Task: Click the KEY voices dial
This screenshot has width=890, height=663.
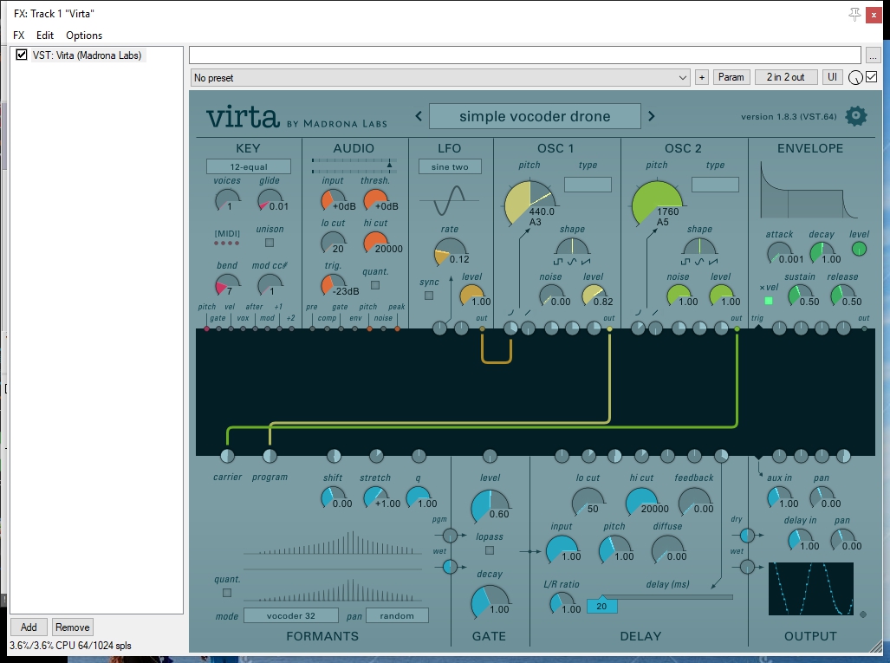Action: 226,201
